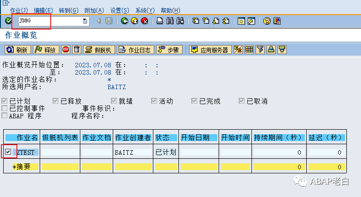Viewport: 361px width, 197px height.
Task: Click the Create Shortcut icon
Action: click(x=251, y=21)
